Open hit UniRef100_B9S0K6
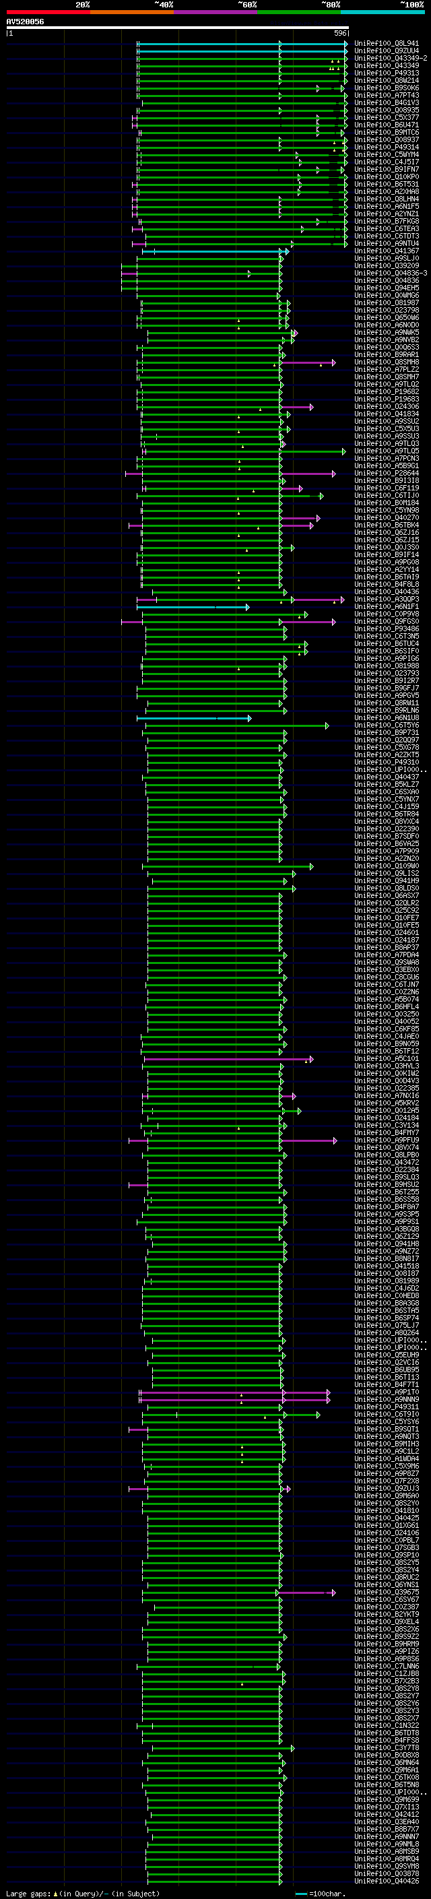The image size is (431, 1899). (x=386, y=88)
